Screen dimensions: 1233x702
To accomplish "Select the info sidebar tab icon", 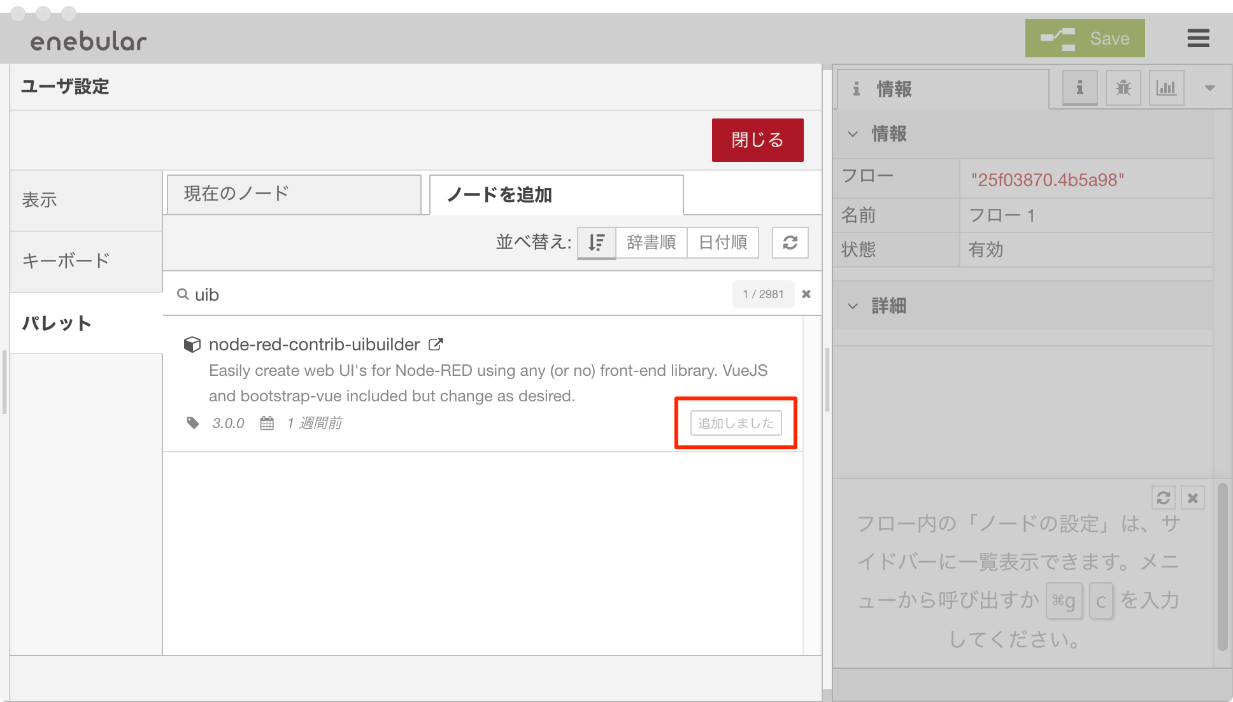I will pos(1080,88).
